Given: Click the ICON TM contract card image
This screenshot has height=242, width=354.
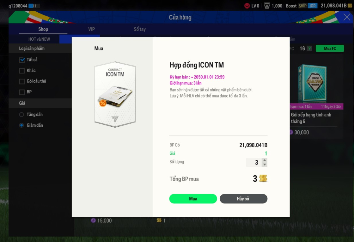Looking at the screenshot, I should (115, 95).
